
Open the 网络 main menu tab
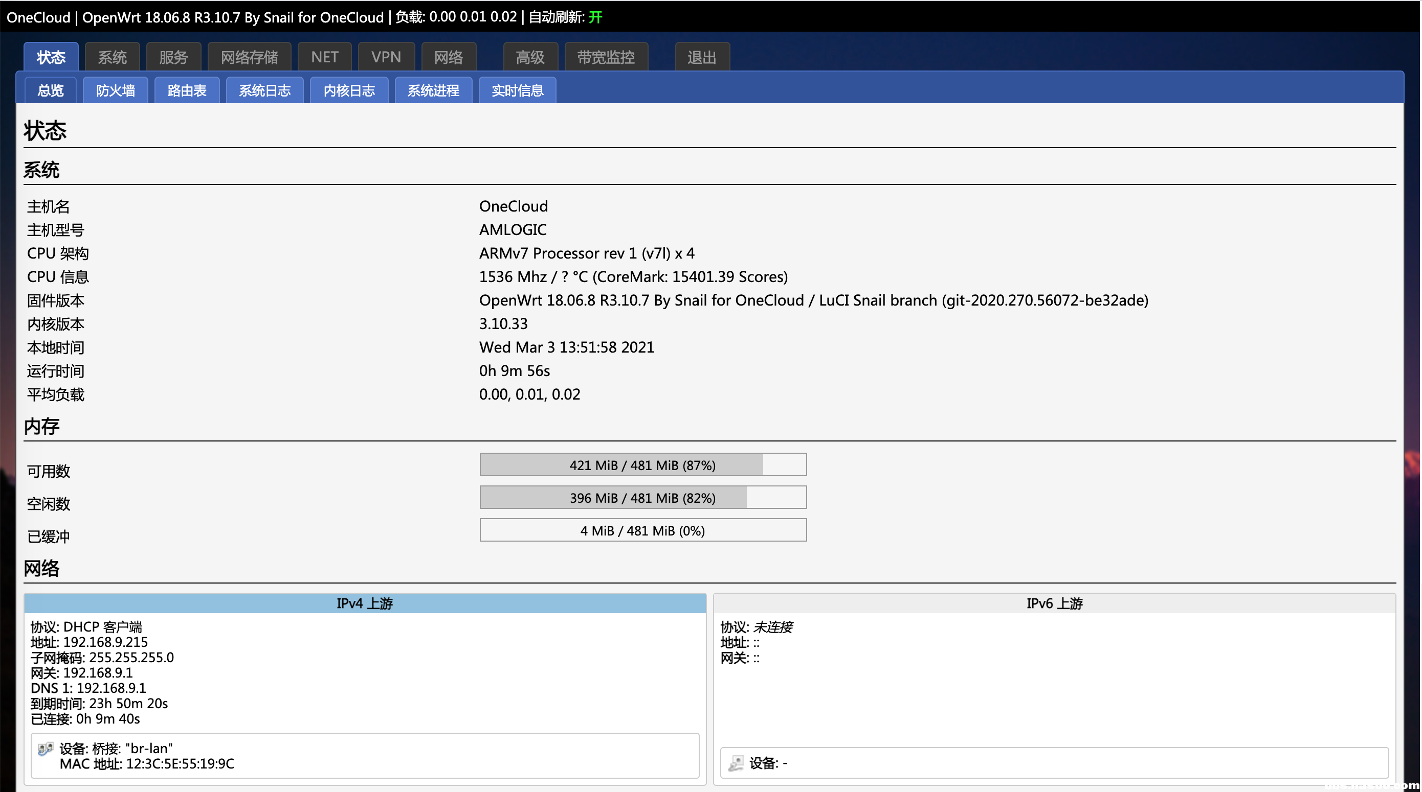448,57
